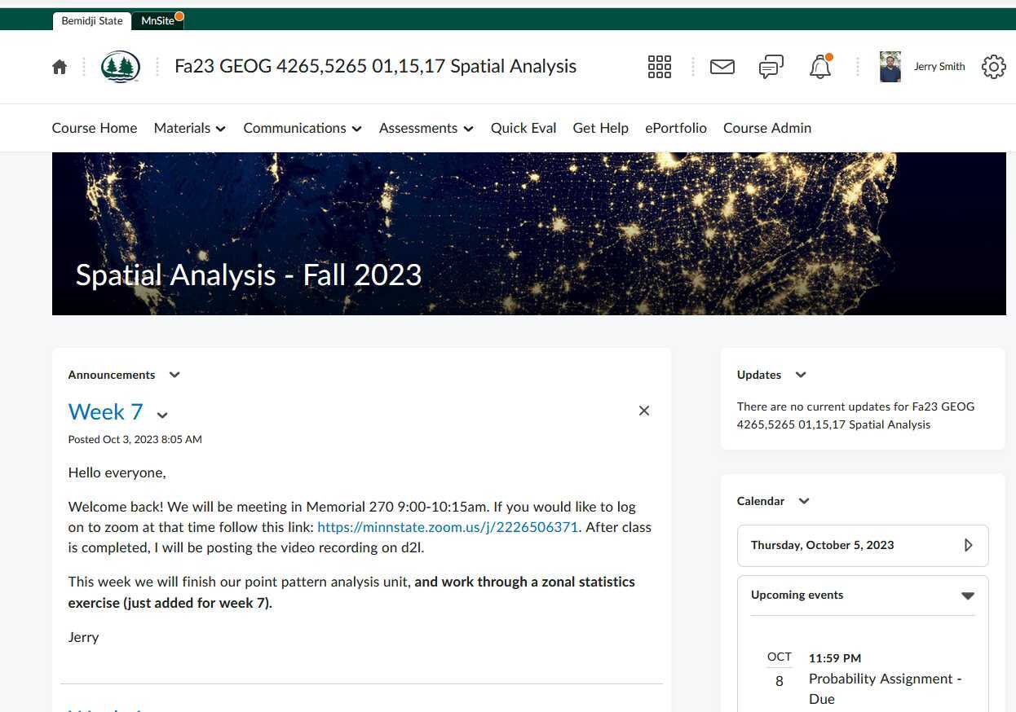Open the settings gear icon

[x=993, y=67]
